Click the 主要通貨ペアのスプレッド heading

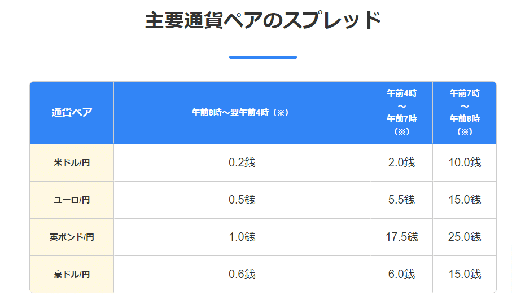[x=263, y=20]
